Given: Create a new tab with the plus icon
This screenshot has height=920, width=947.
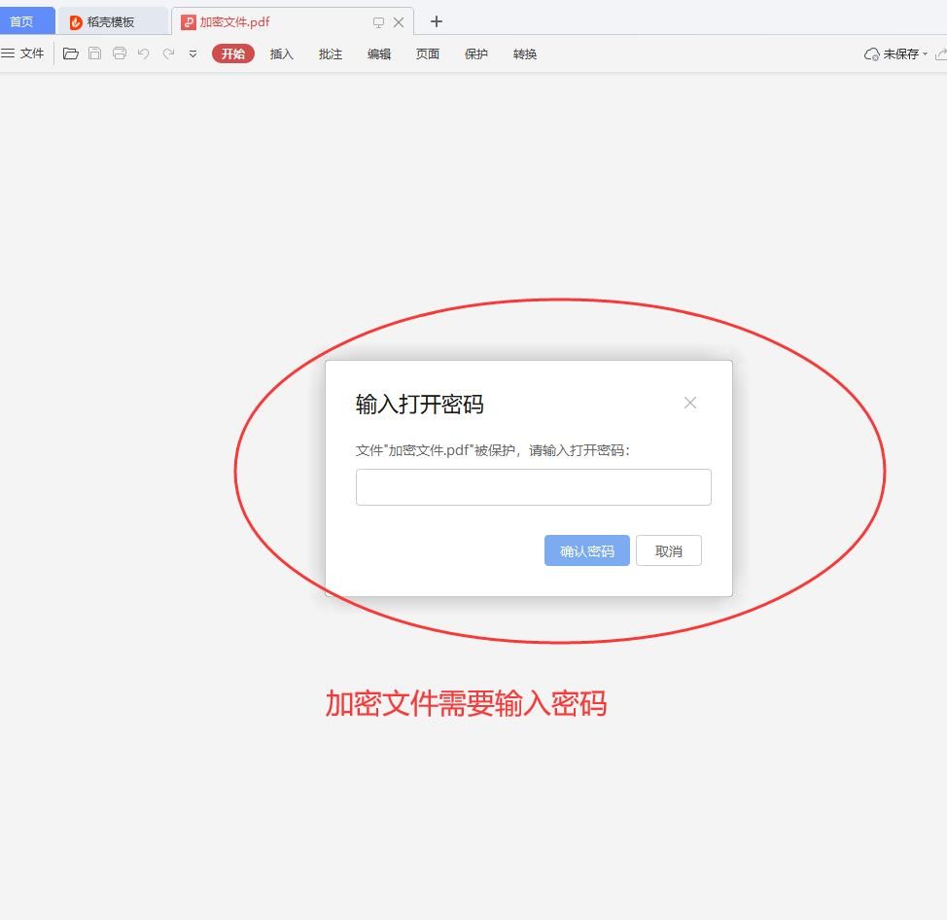Looking at the screenshot, I should point(436,20).
